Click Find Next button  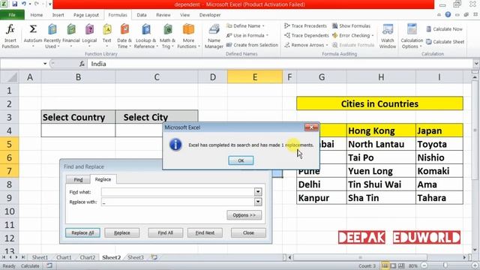pyautogui.click(x=205, y=232)
